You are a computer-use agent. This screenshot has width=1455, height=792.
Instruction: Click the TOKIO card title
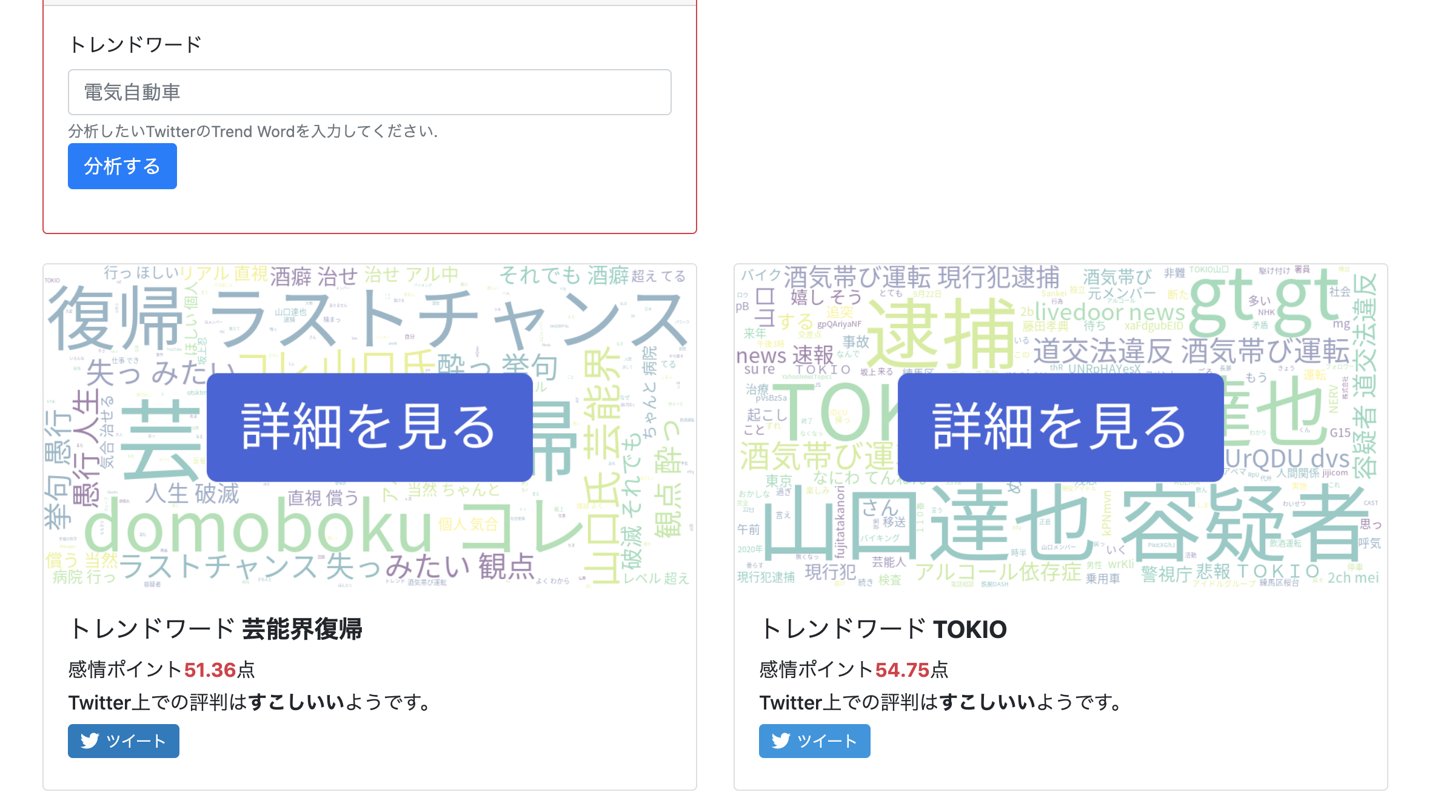[883, 629]
